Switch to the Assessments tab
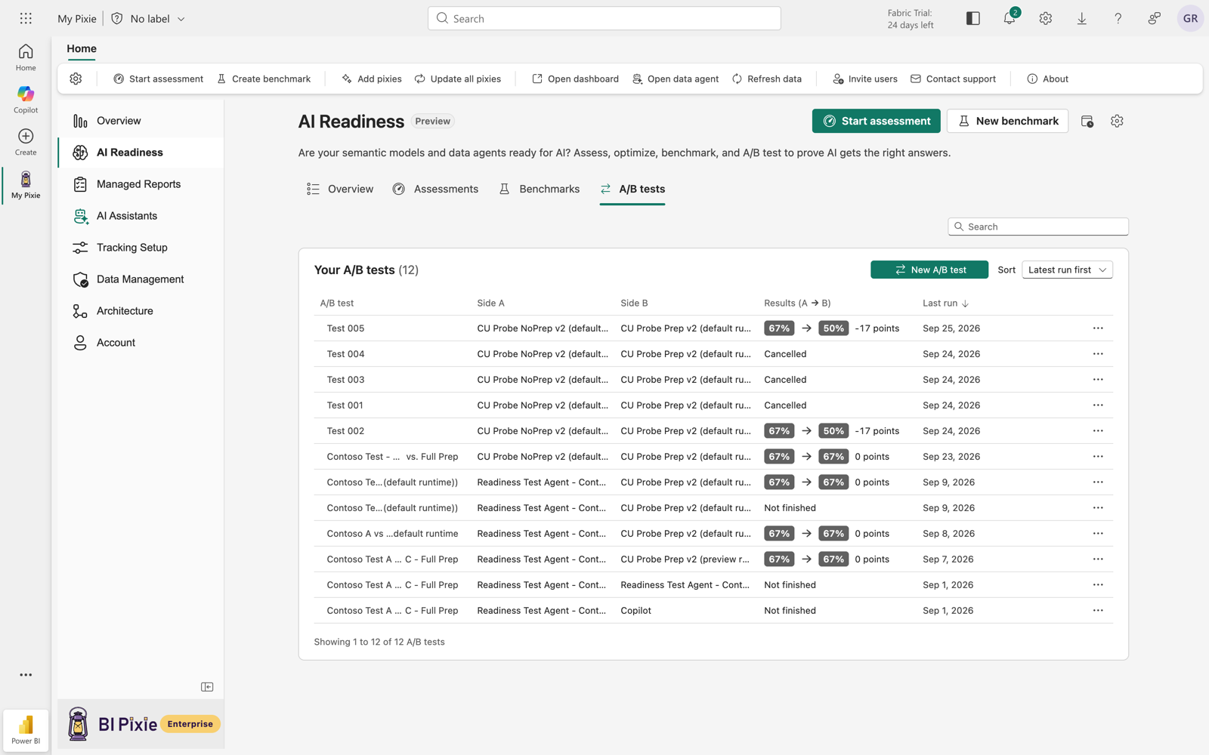Screen dimensions: 1209x755 coord(436,189)
